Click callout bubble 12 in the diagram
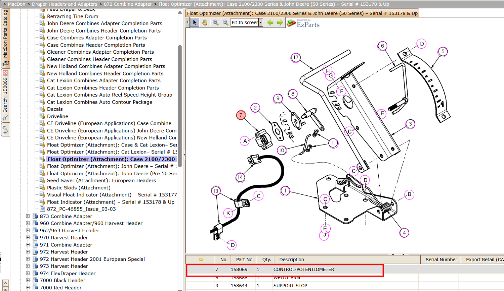504x291 pixels. coord(296,58)
